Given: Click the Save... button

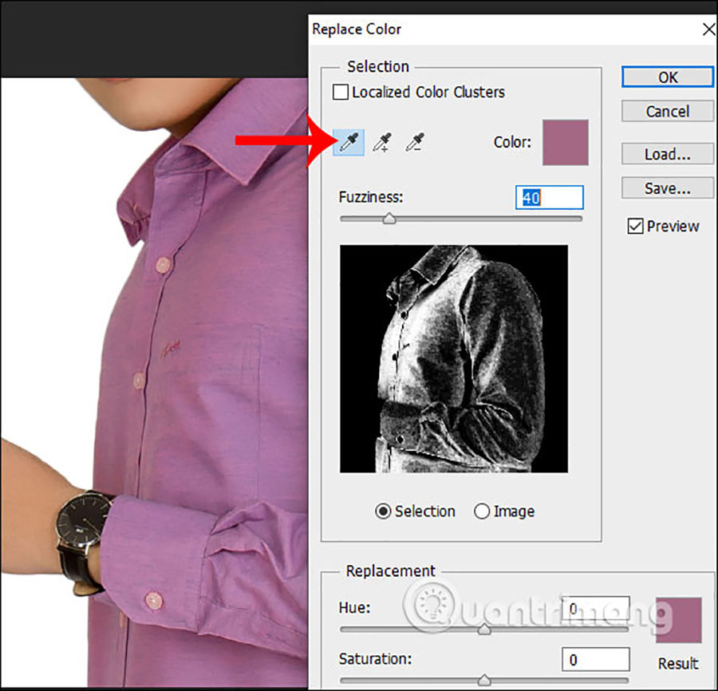Looking at the screenshot, I should point(668,189).
